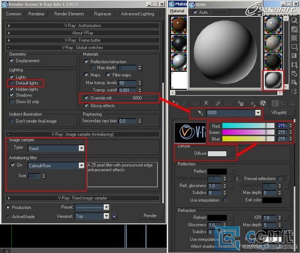Screen dimensions: 300x253
Task: Click the Make Preview icon
Action: point(294,65)
